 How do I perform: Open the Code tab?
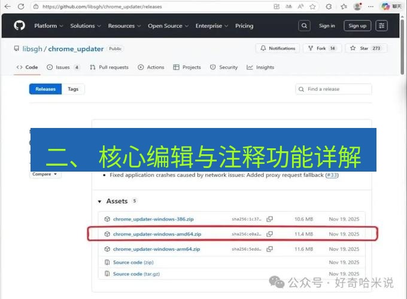click(x=27, y=67)
